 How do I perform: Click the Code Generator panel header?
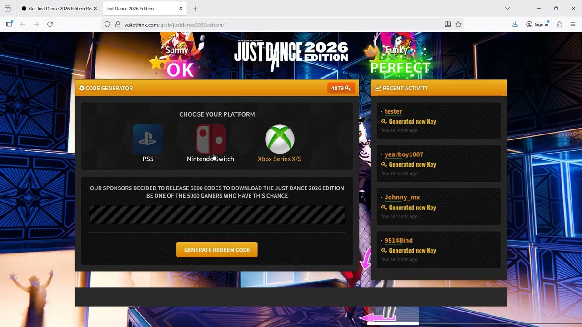point(217,88)
